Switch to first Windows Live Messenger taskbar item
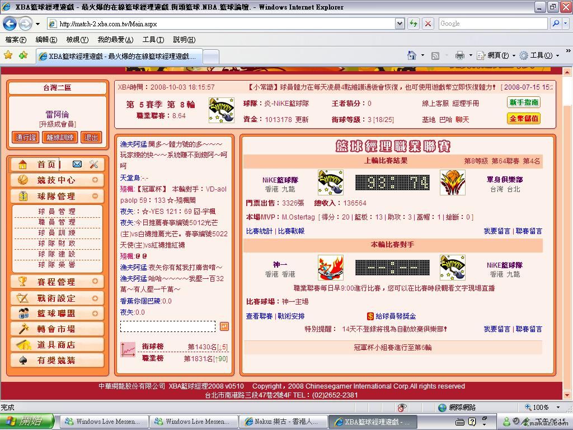The width and height of the screenshot is (573, 430). tap(104, 422)
